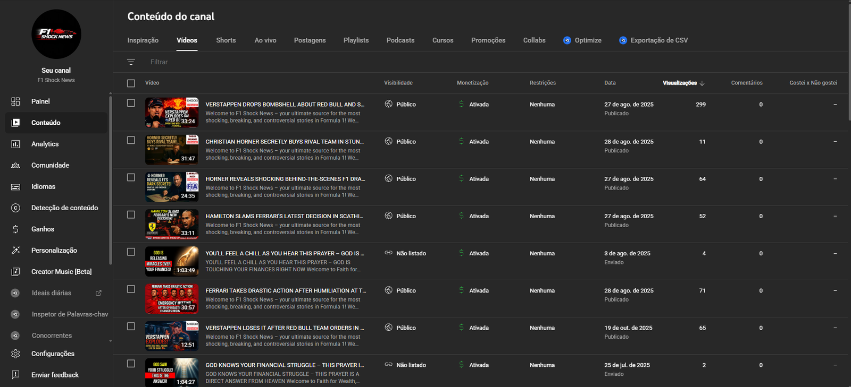Open Creator Music library icon
This screenshot has height=387, width=851.
click(15, 271)
